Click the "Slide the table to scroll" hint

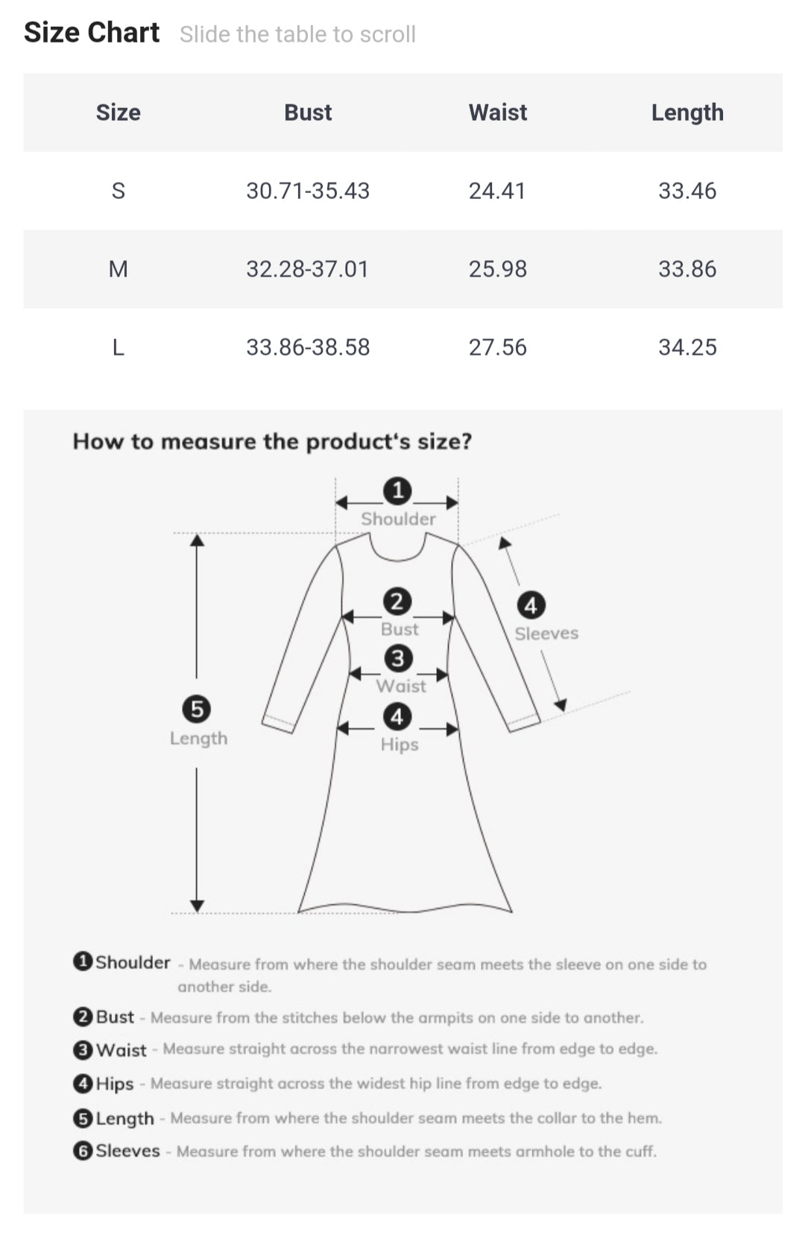297,34
